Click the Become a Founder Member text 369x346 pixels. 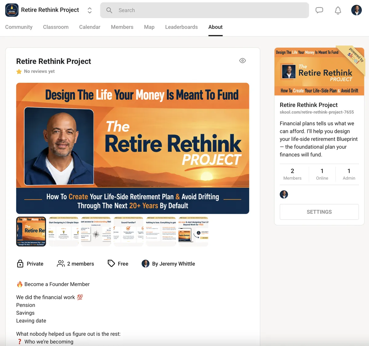tap(57, 284)
